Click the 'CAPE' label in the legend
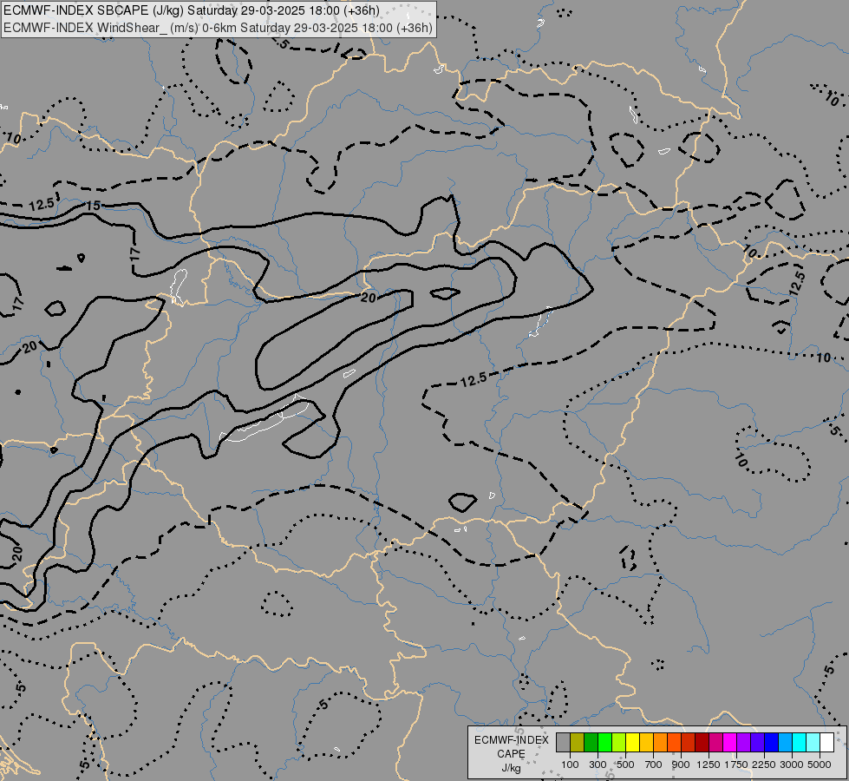The width and height of the screenshot is (849, 781). [511, 754]
